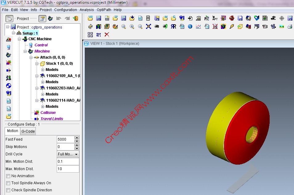
Task: Expand Models under Stock 1
Action: point(43,70)
